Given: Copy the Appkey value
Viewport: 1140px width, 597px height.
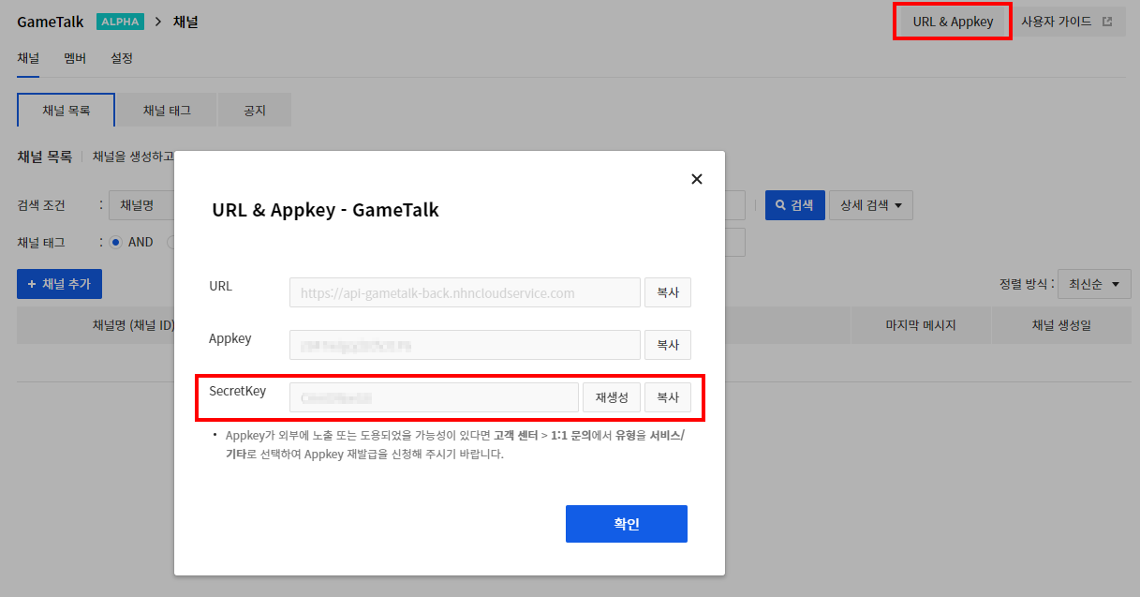Looking at the screenshot, I should [668, 345].
